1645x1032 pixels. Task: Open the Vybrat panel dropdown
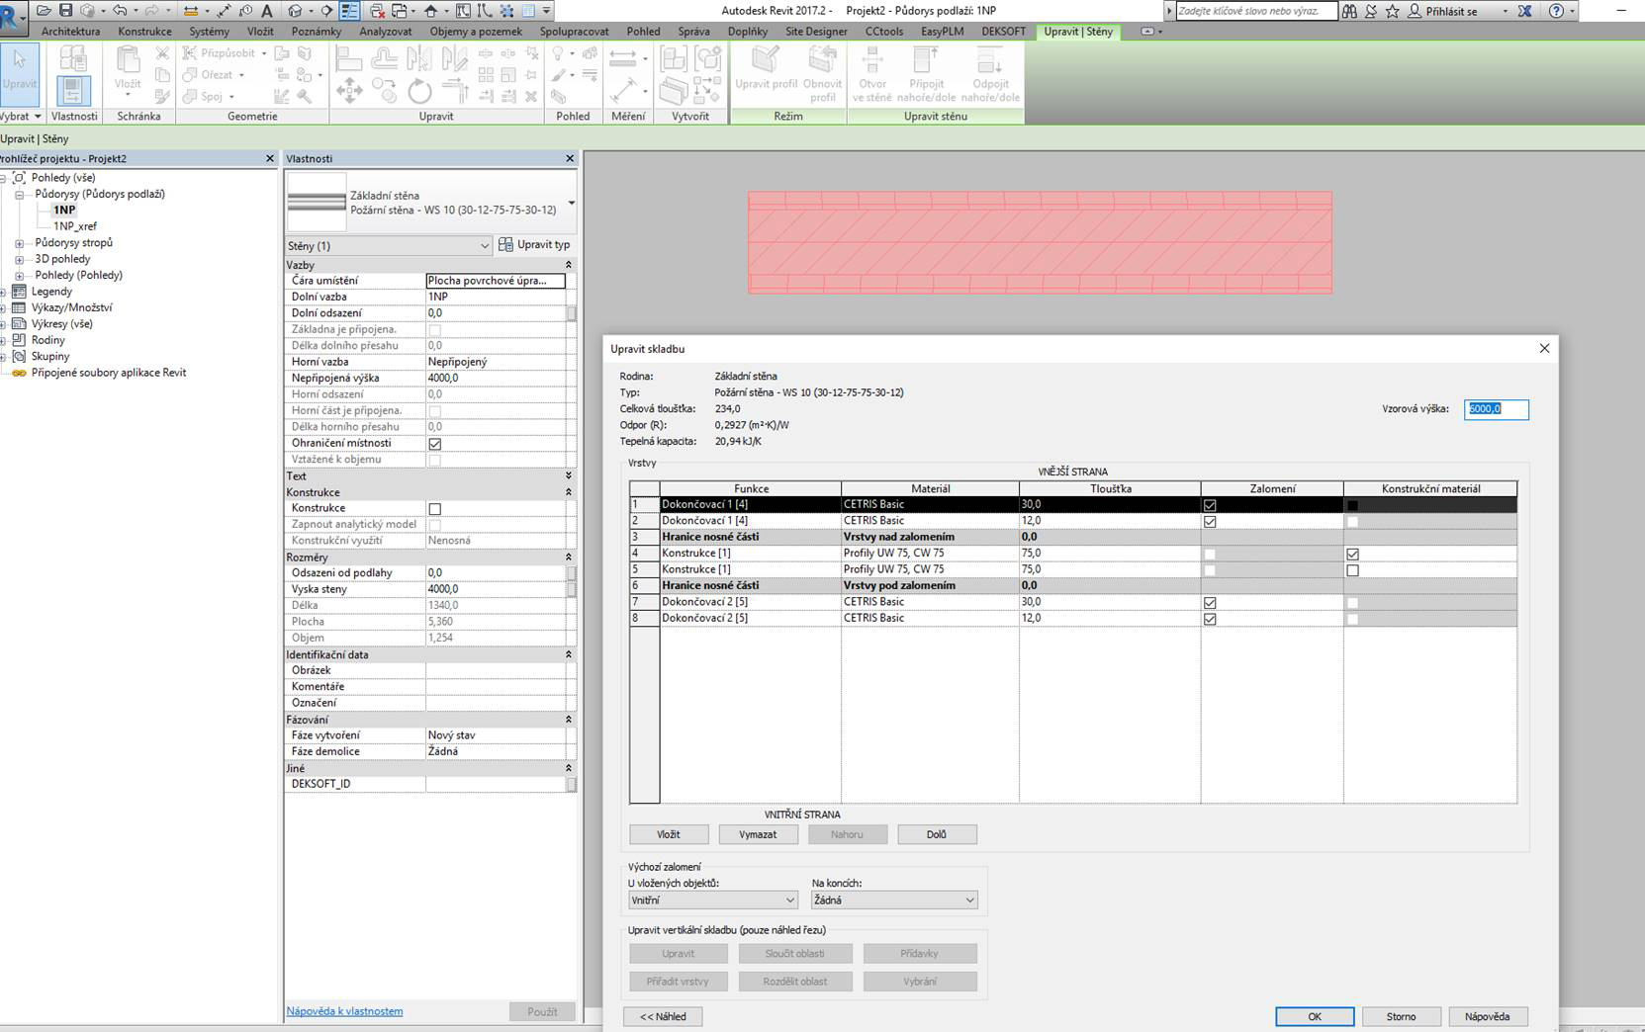(21, 116)
